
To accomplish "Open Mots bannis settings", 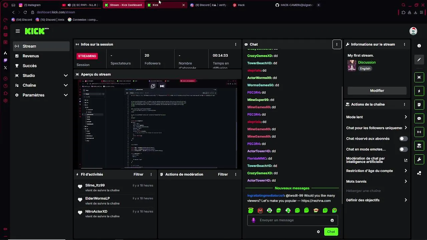I will tap(377, 181).
